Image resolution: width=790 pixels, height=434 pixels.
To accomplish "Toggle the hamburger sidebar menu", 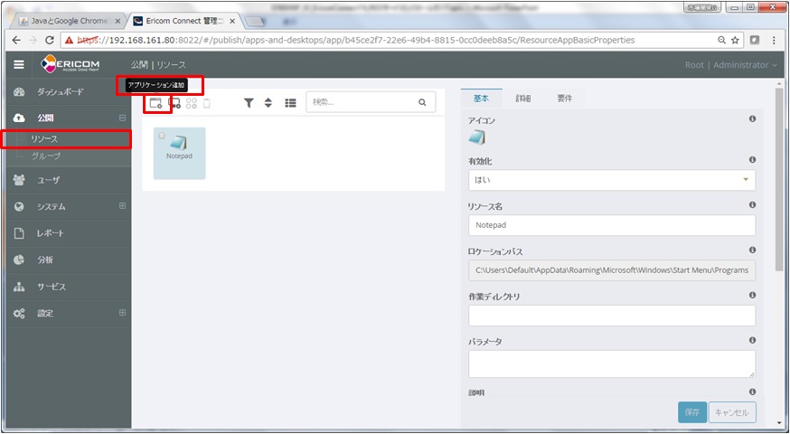I will (19, 64).
